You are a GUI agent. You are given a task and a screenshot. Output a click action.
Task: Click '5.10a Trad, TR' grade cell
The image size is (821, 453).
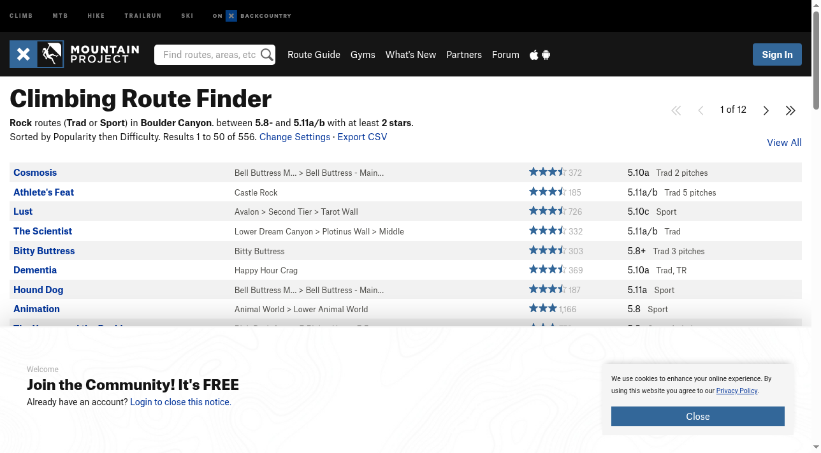tap(657, 270)
